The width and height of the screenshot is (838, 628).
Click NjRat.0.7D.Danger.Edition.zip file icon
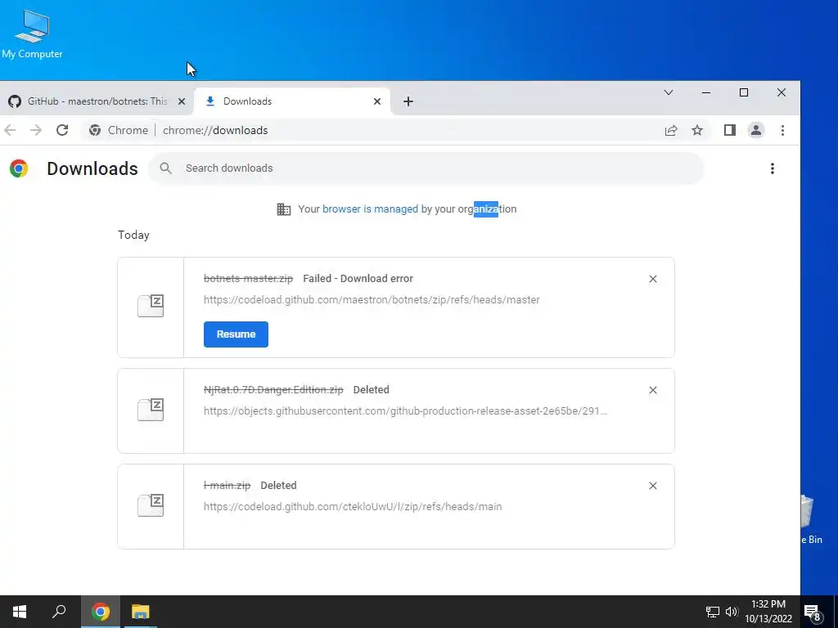point(151,410)
